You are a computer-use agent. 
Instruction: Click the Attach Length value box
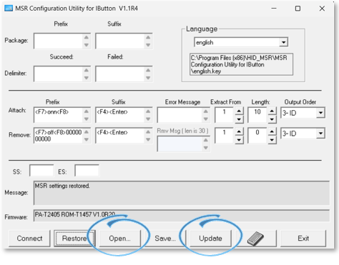[257, 115]
